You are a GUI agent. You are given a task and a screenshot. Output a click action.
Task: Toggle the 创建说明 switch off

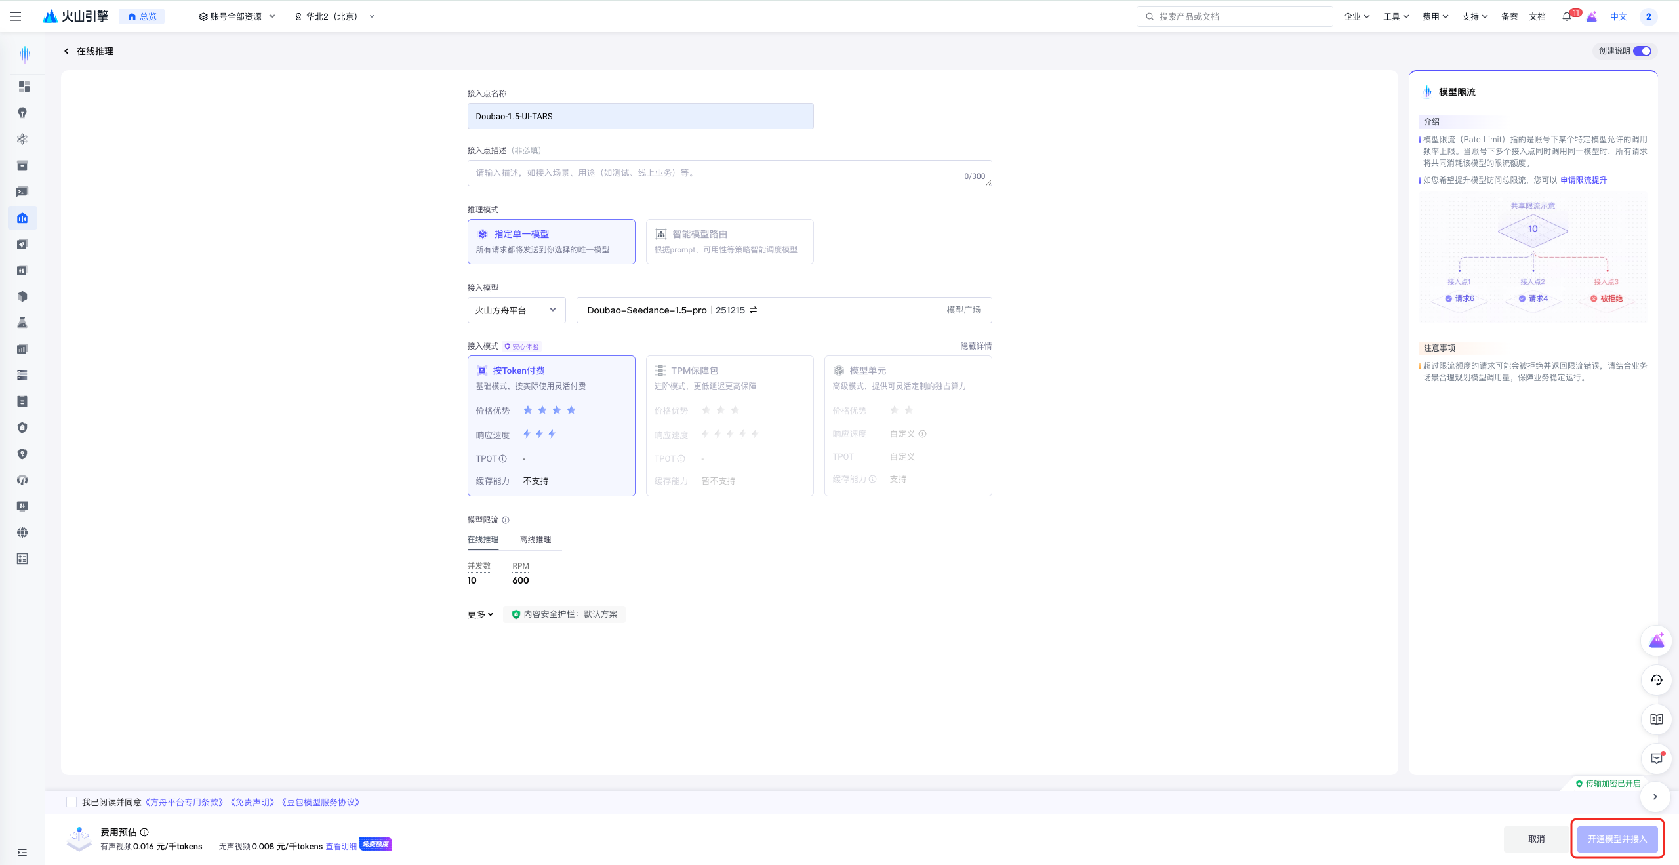(x=1642, y=51)
